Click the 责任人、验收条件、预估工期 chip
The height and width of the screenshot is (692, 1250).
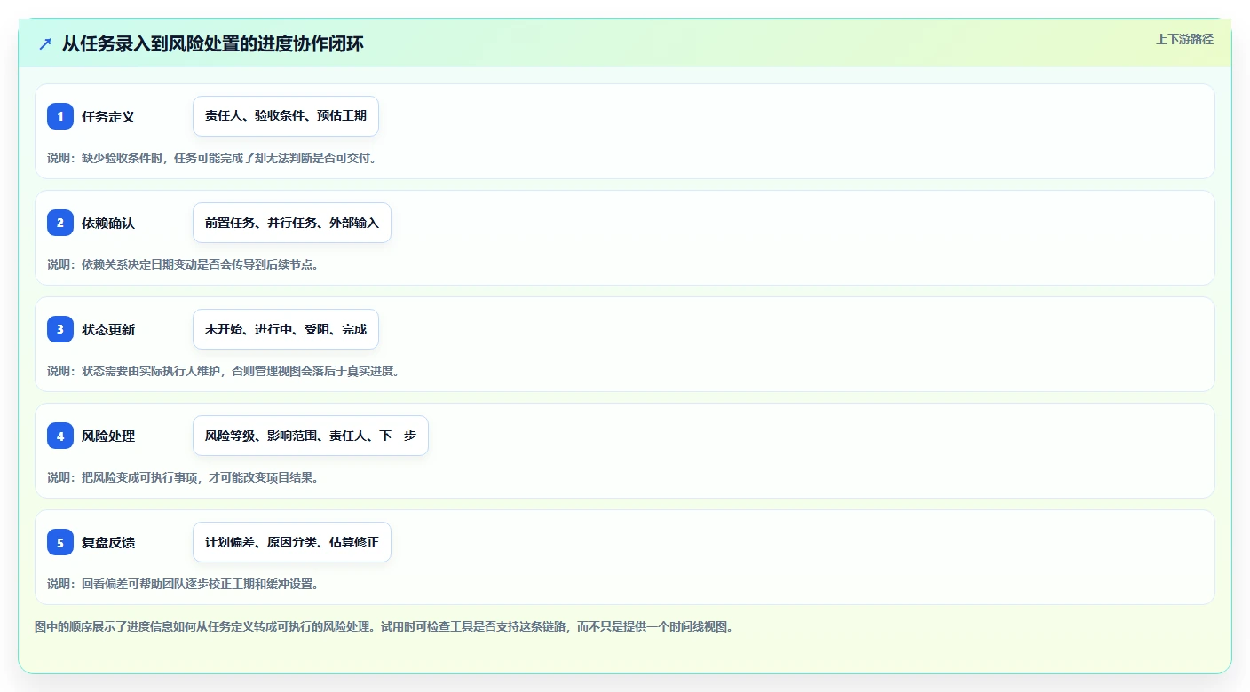pos(286,116)
